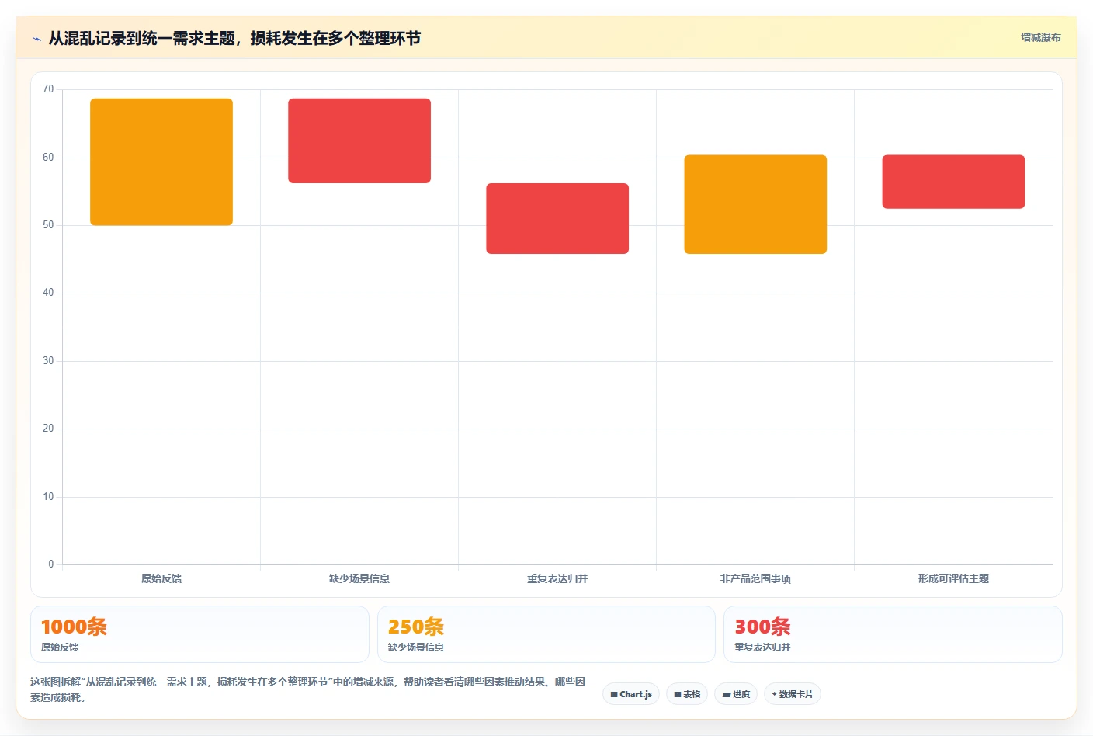Image resolution: width=1093 pixels, height=736 pixels.
Task: Click the orange 原始反馈 bar
Action: click(161, 162)
